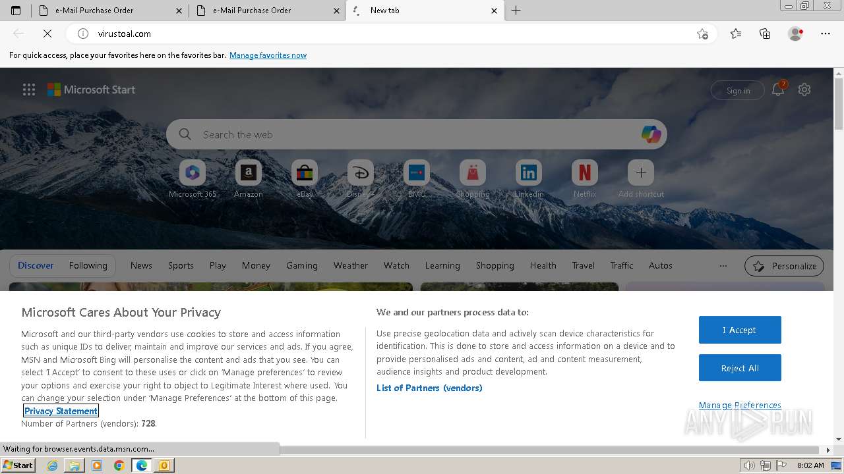This screenshot has height=474, width=844.
Task: Open the notifications bell
Action: (x=778, y=90)
